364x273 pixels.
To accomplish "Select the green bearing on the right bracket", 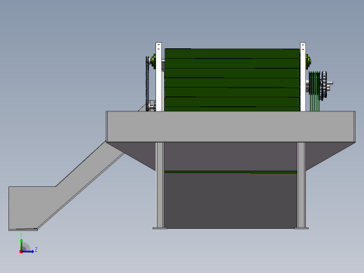I will [308, 61].
